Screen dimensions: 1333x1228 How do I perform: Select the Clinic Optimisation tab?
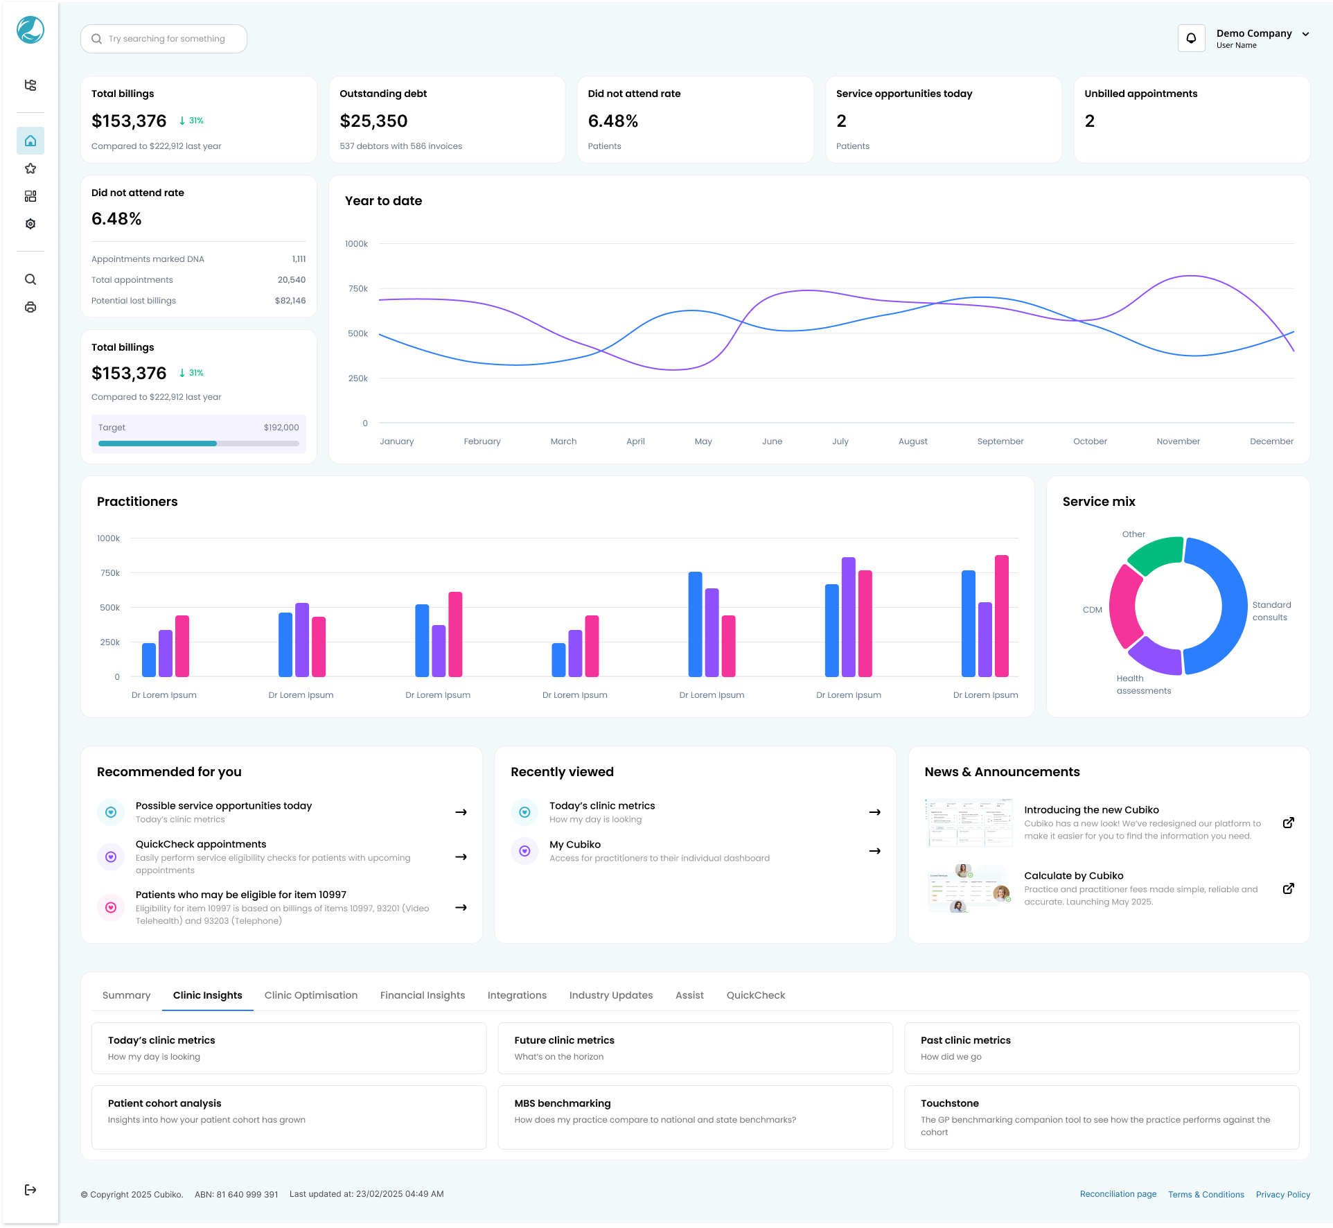tap(311, 995)
